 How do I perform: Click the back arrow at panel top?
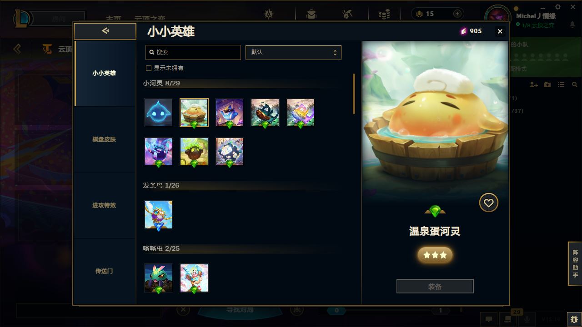coord(105,31)
